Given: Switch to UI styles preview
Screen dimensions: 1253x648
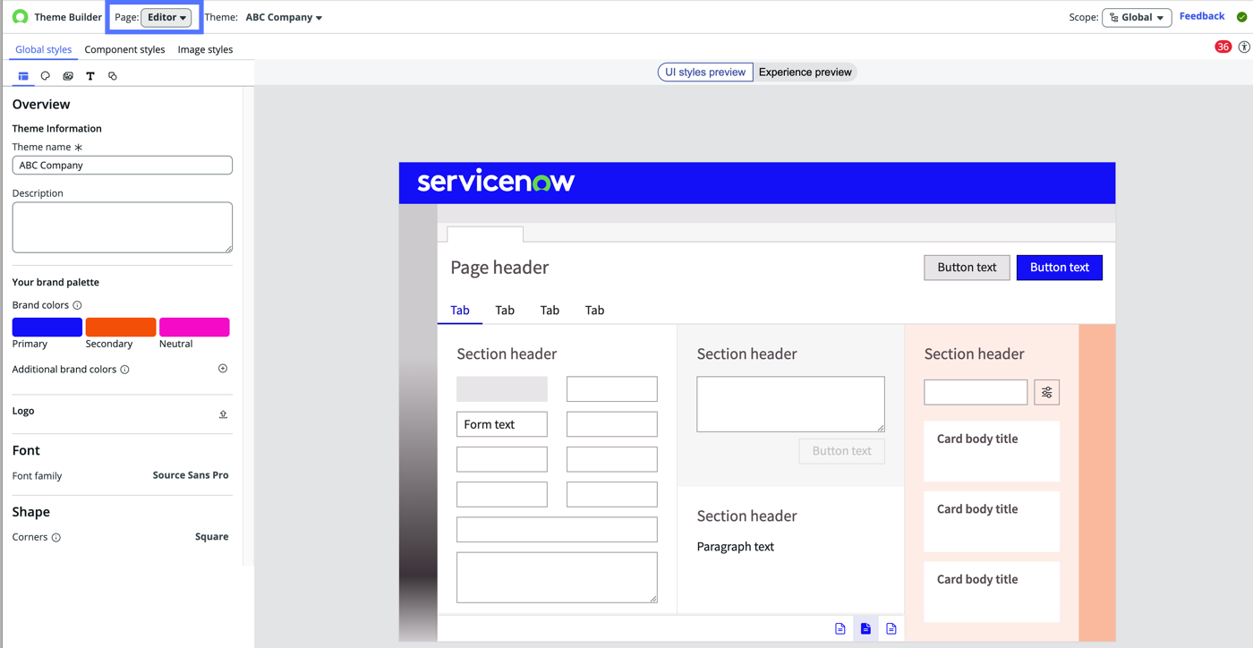Looking at the screenshot, I should [x=705, y=72].
